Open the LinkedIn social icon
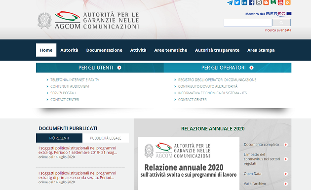This screenshot has width=311, height=190. [244, 2]
